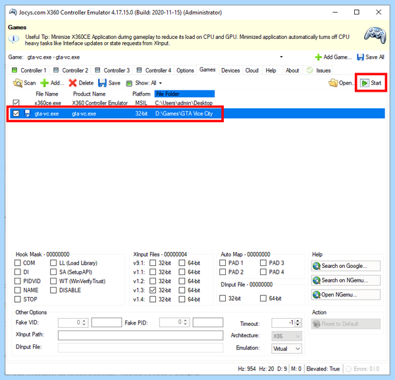This screenshot has width=395, height=380.
Task: Increase Fake PID value with up arrow
Action: 186,321
